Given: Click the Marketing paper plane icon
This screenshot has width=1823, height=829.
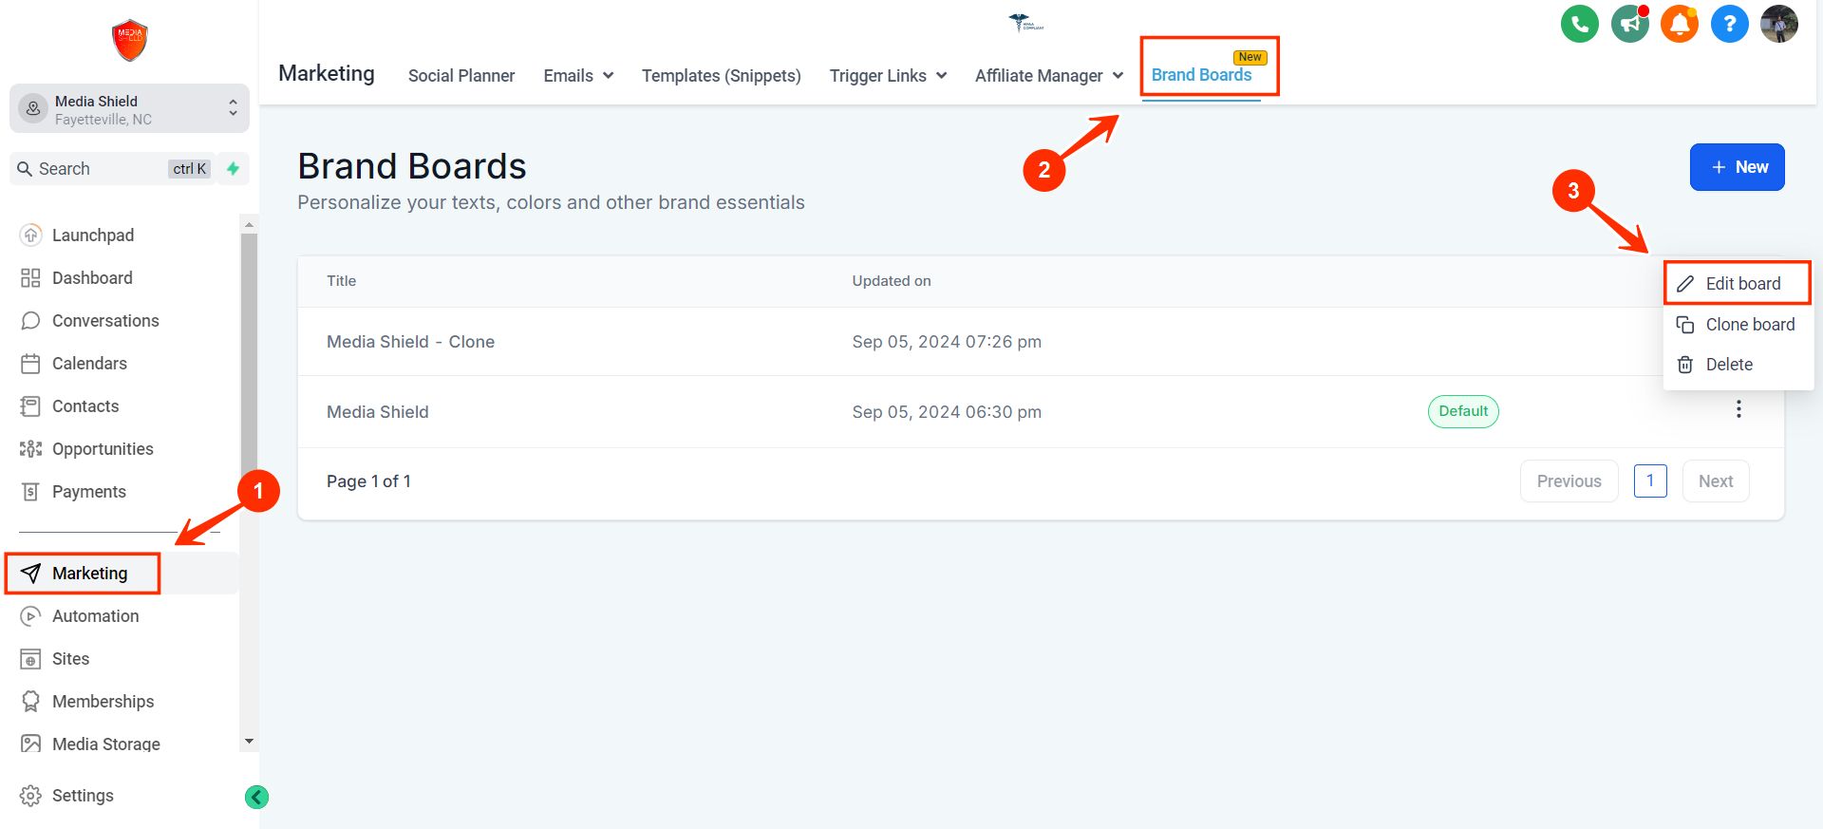Looking at the screenshot, I should [30, 573].
